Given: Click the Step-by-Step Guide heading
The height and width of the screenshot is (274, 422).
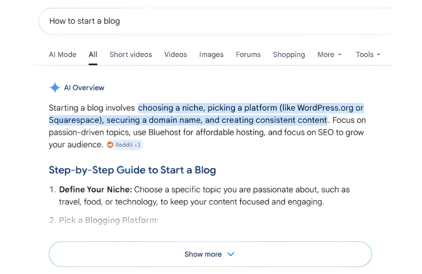Looking at the screenshot, I should (132, 170).
